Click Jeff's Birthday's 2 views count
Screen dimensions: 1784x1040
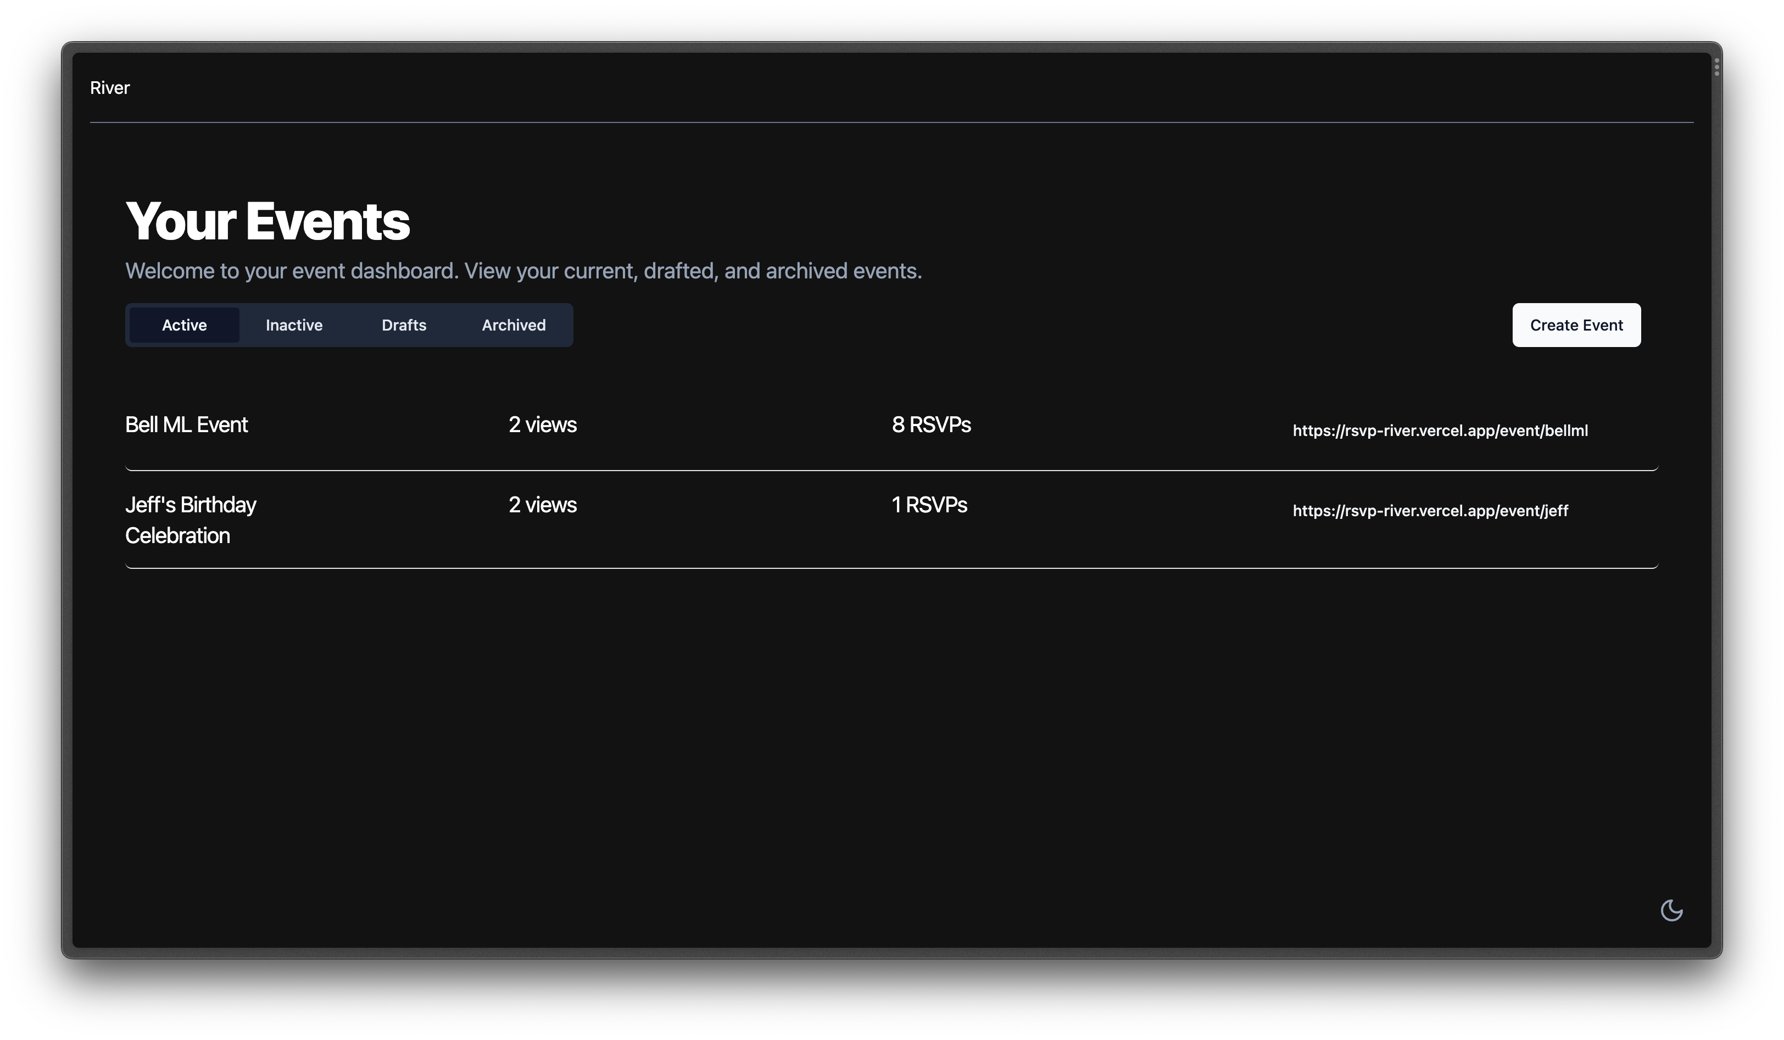542,505
